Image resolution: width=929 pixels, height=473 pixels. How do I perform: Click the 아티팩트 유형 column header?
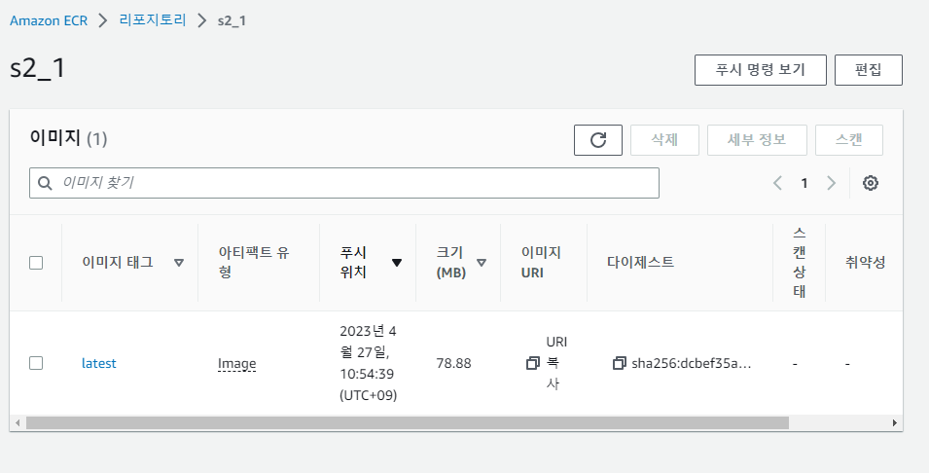pyautogui.click(x=254, y=263)
